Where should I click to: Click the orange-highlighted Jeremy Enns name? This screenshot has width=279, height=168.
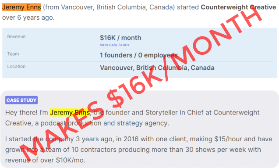21,7
